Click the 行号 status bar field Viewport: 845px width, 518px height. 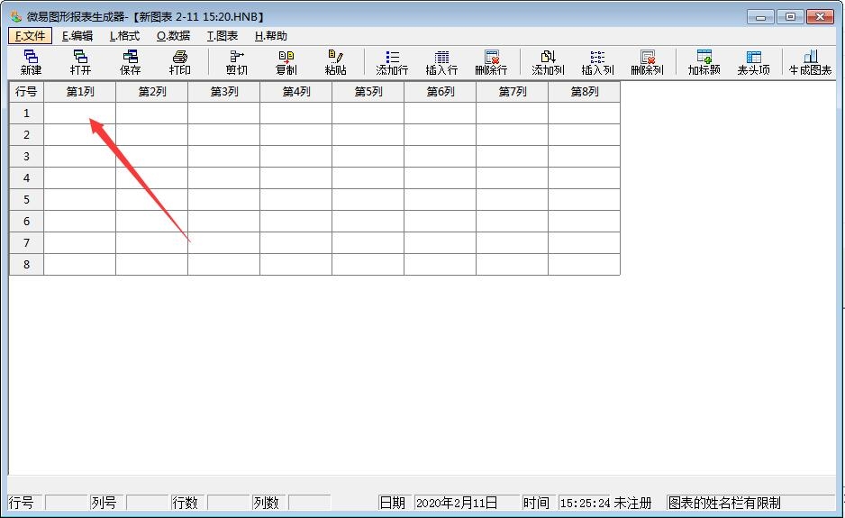pyautogui.click(x=67, y=503)
